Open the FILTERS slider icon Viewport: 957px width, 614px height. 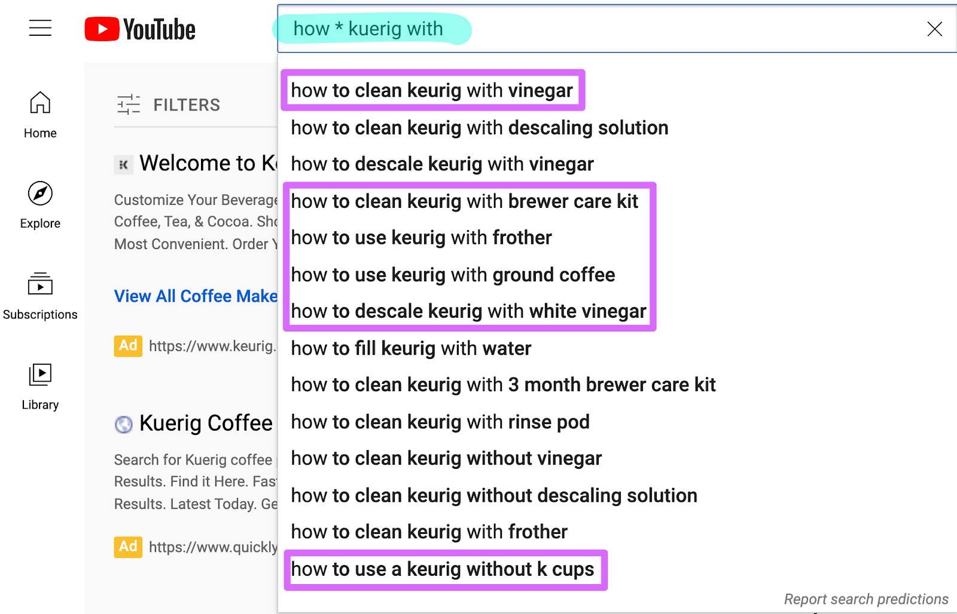[x=129, y=105]
